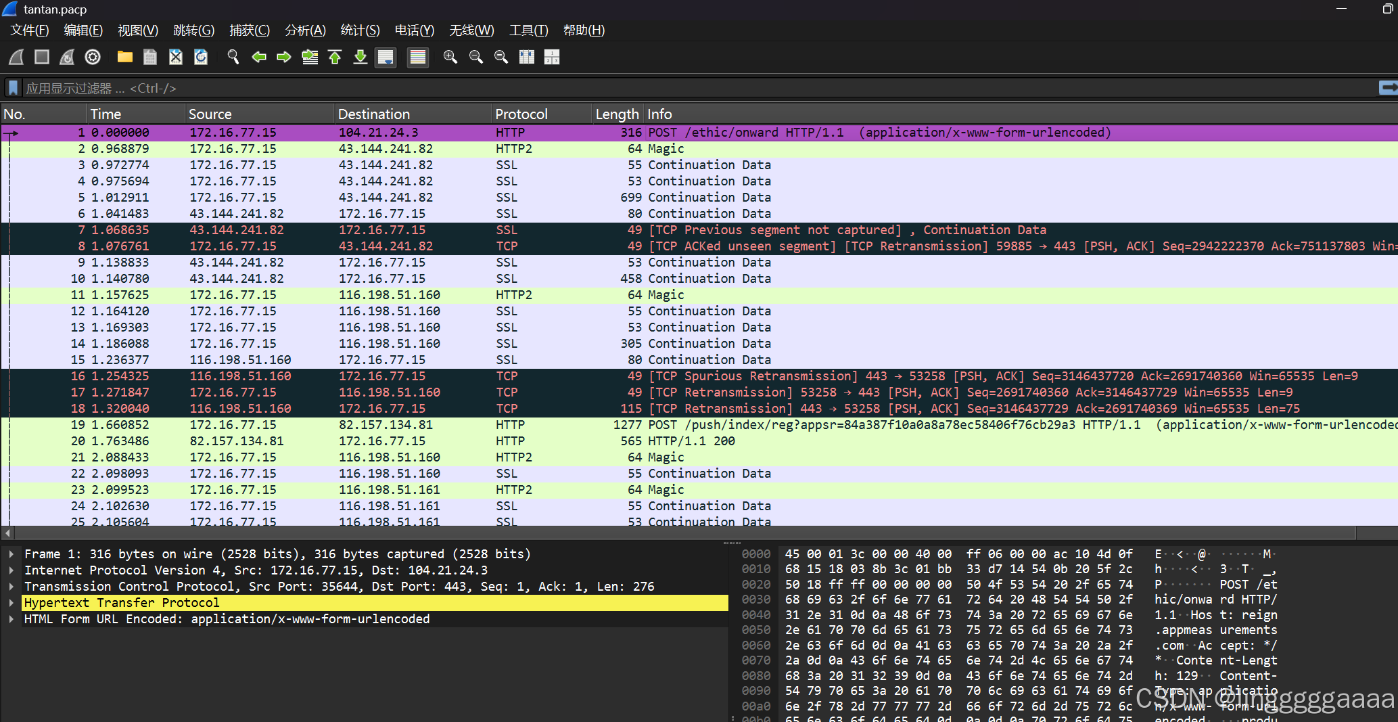Viewport: 1398px width, 722px height.
Task: Sort packets by the Protocol column header
Action: click(x=542, y=114)
